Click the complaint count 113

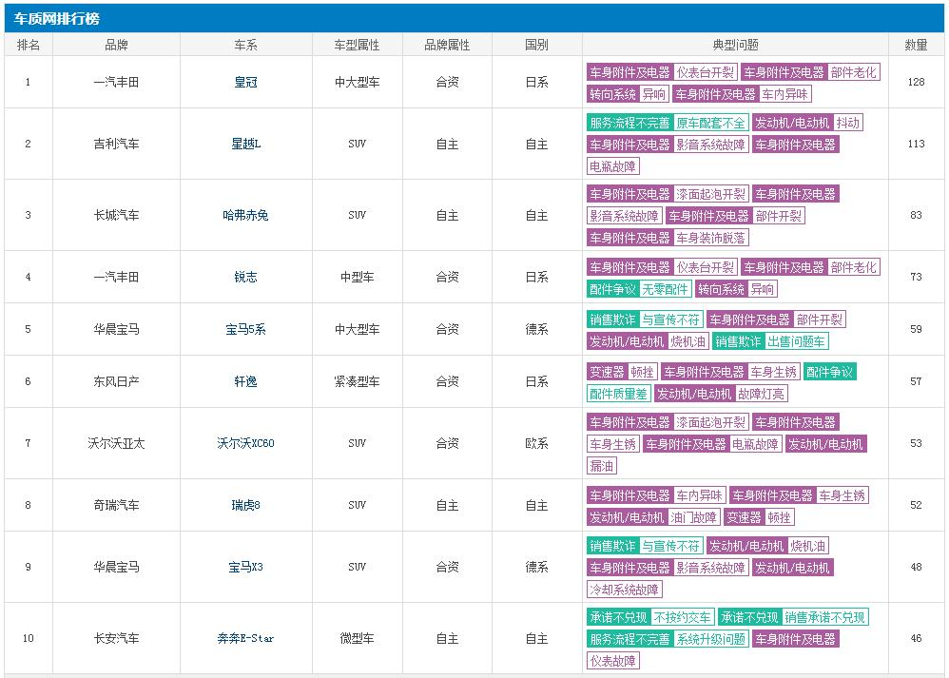(x=917, y=144)
